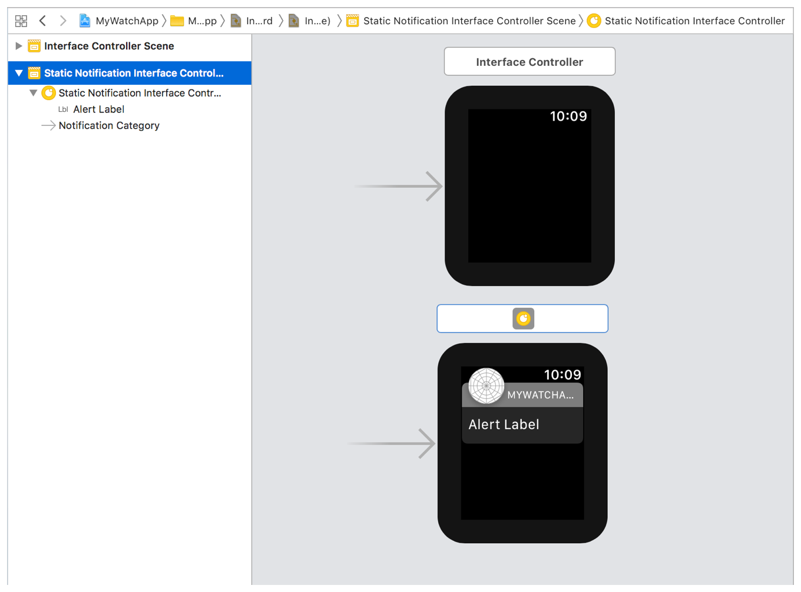801x592 pixels.
Task: Click the Alert Label Lbl icon in outline
Action: 63,109
